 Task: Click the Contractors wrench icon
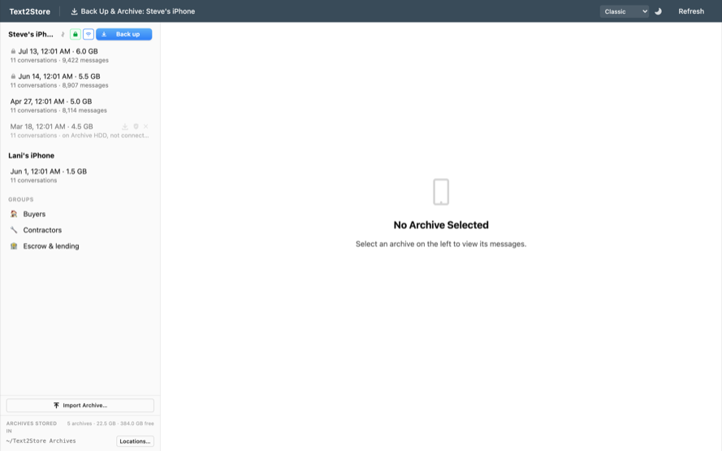(14, 230)
